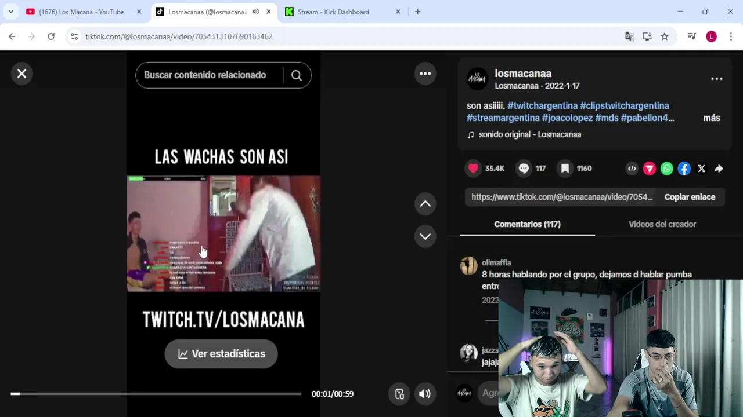Viewport: 743px width, 417px height.
Task: Open losmacanaa username link
Action: pos(523,74)
